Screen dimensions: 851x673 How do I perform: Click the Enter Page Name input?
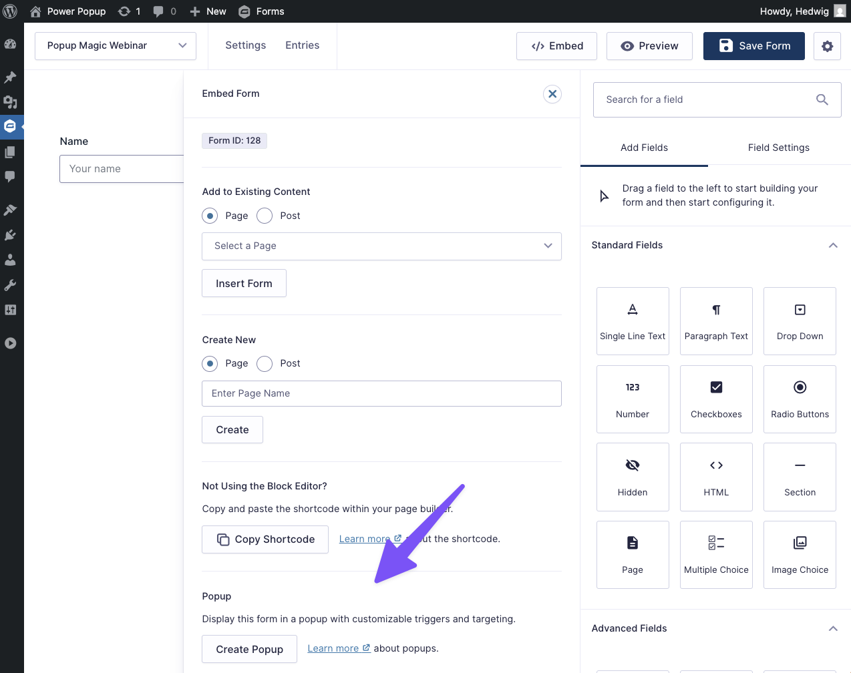(x=381, y=393)
